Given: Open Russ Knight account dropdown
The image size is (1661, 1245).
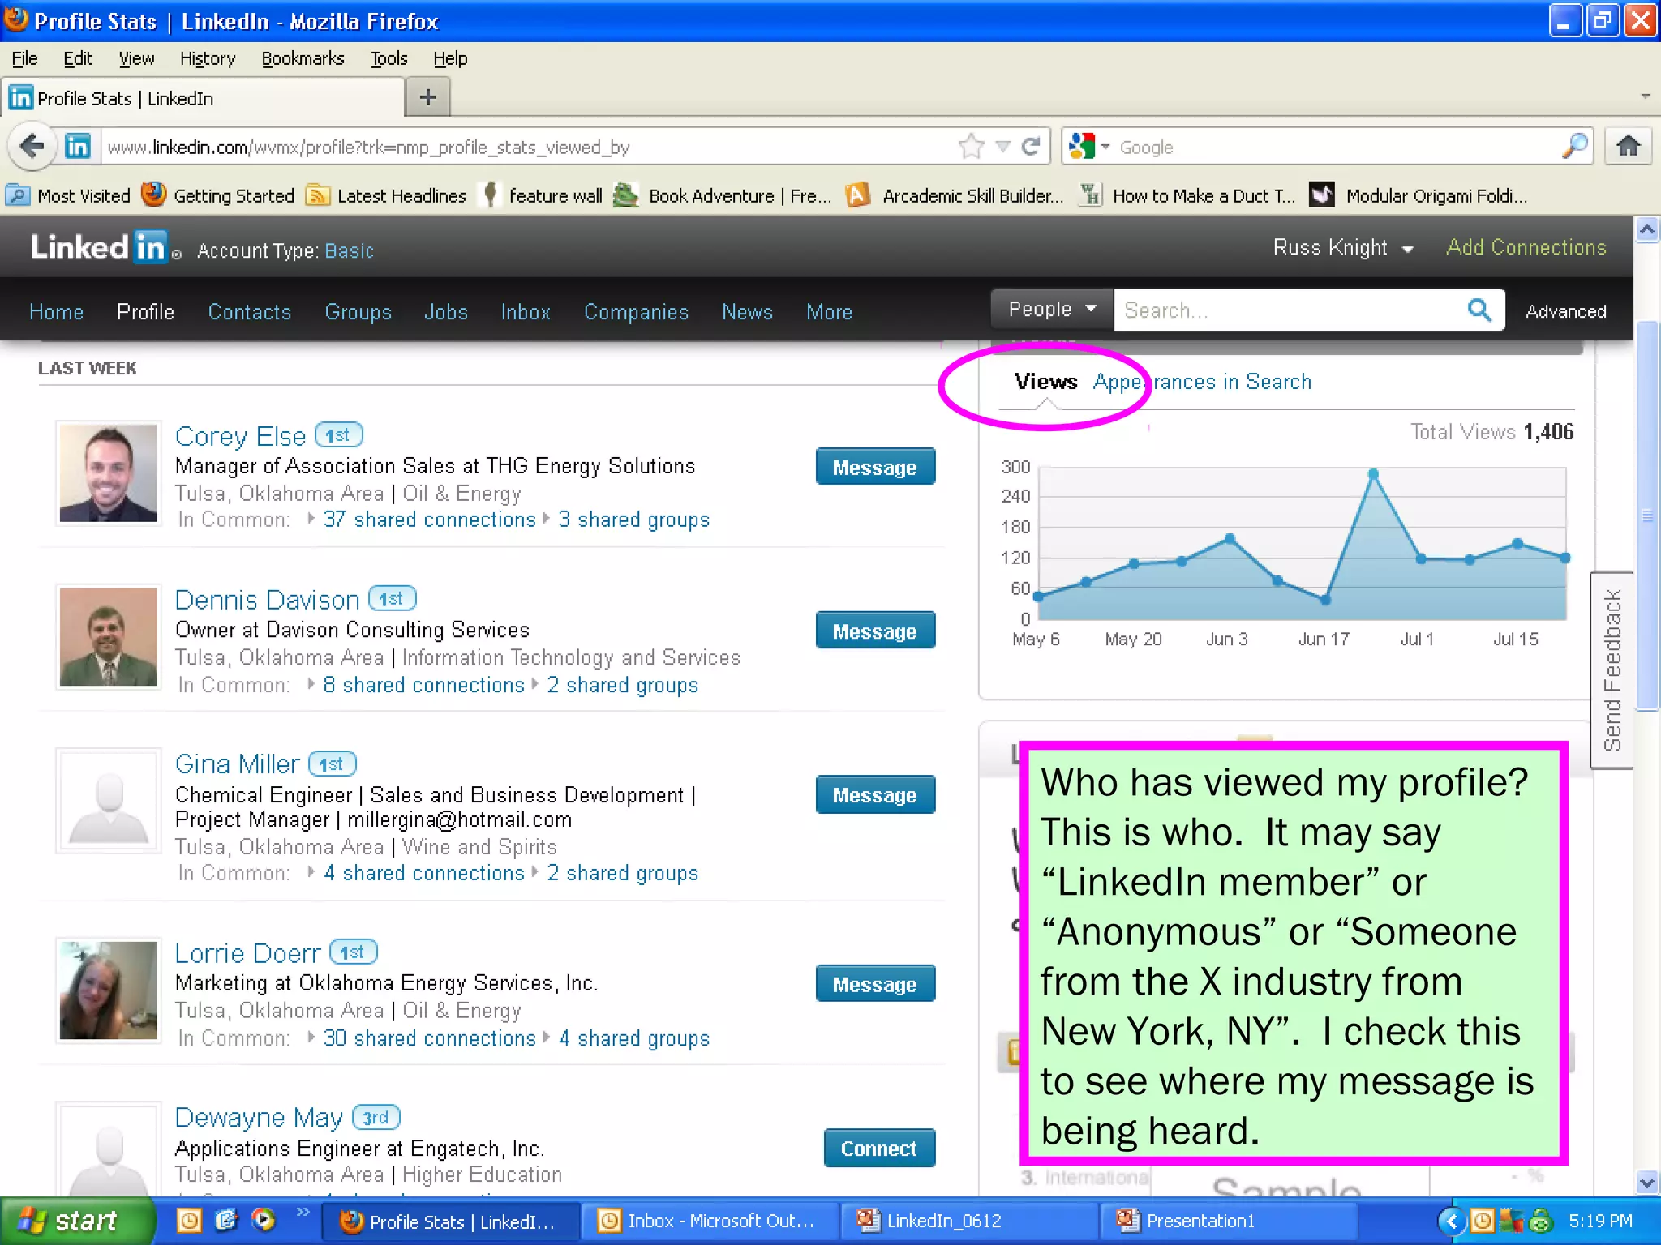Looking at the screenshot, I should pos(1343,248).
